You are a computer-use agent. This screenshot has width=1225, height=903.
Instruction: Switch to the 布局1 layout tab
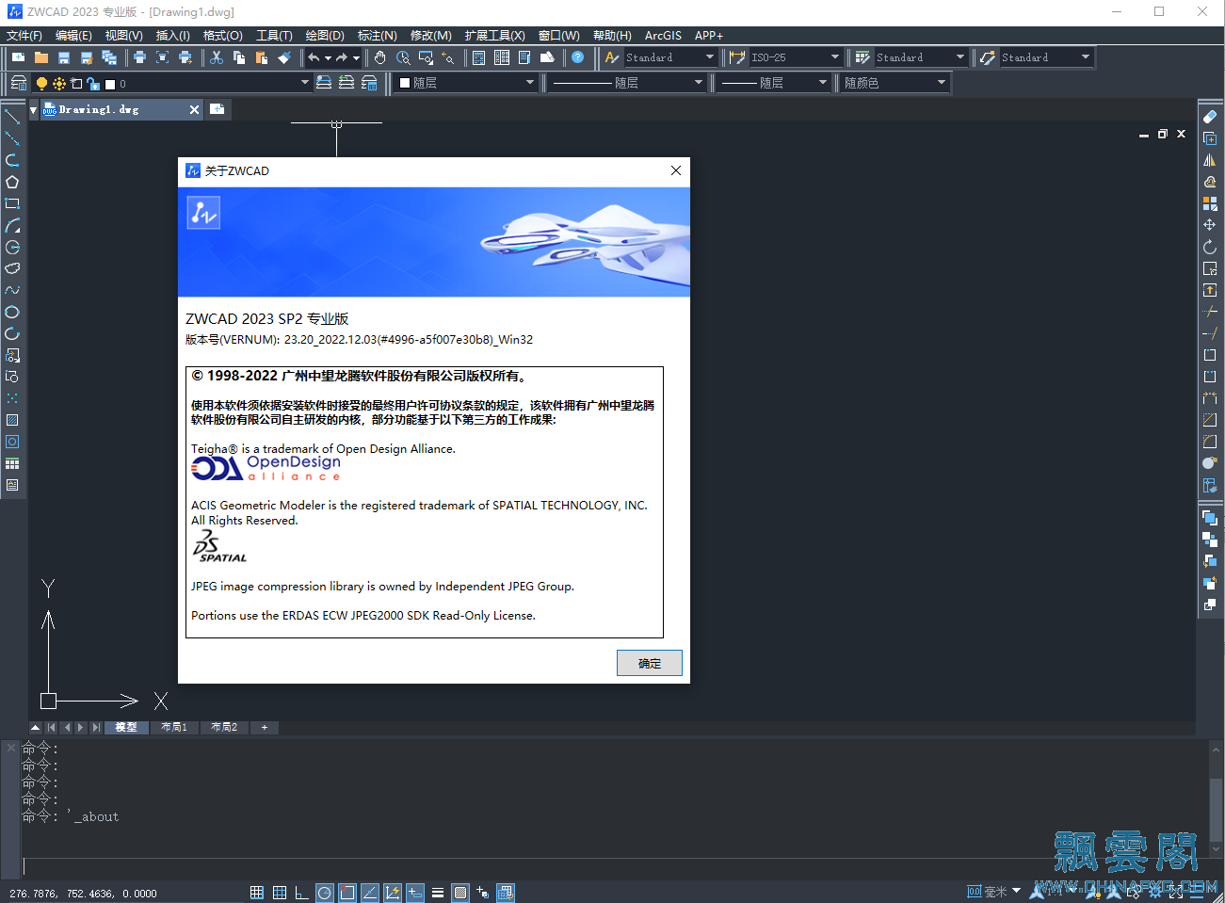[x=174, y=727]
